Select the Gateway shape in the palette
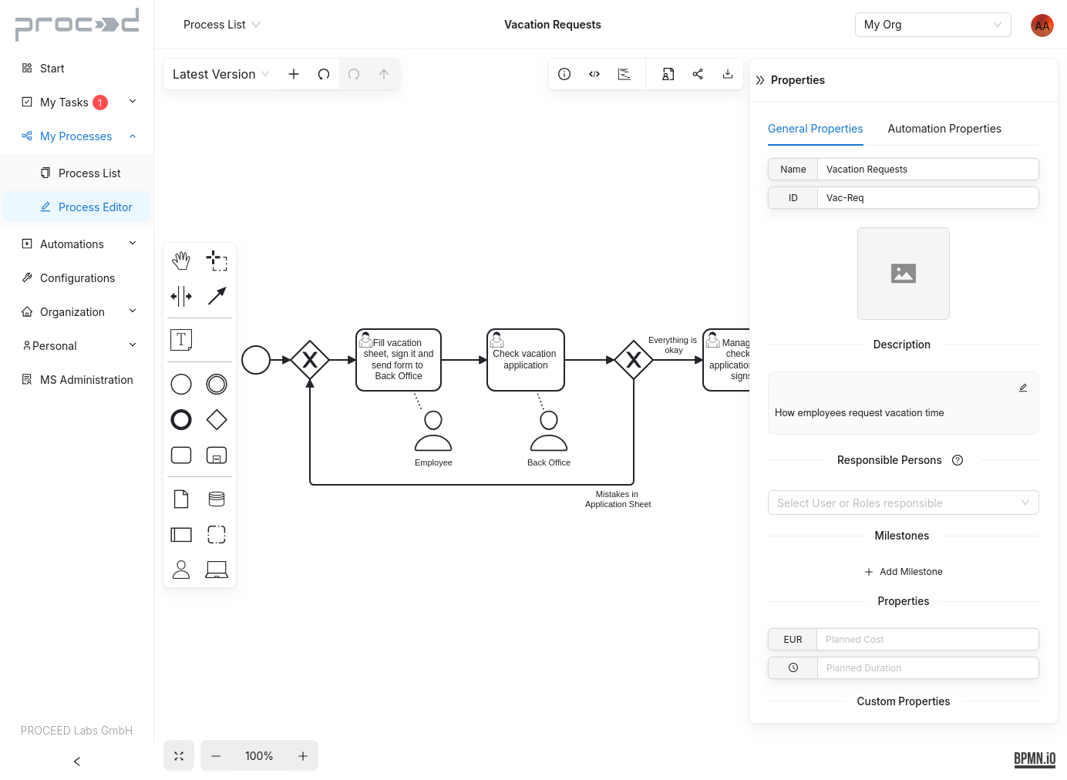This screenshot has height=780, width=1067. pyautogui.click(x=217, y=420)
